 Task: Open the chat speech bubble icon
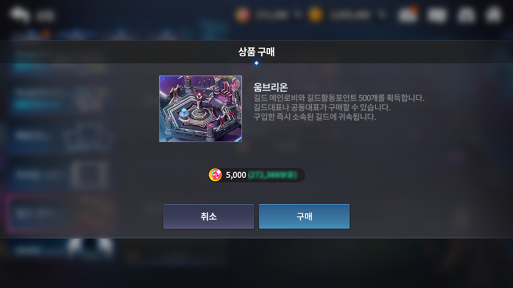tap(19, 15)
